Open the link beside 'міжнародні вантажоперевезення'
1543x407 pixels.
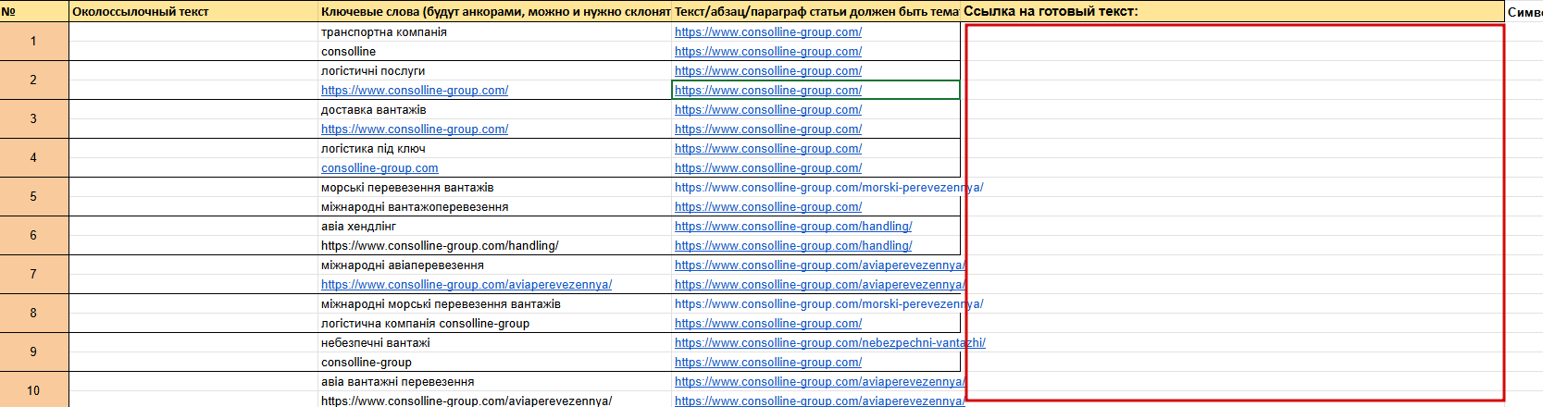pos(768,207)
